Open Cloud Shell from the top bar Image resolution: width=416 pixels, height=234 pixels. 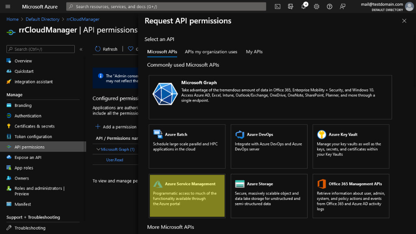click(277, 6)
